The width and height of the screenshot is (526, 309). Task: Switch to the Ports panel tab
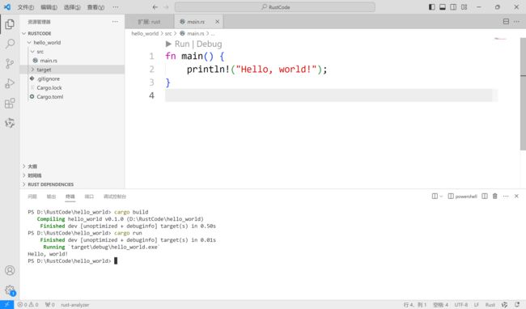pos(89,197)
